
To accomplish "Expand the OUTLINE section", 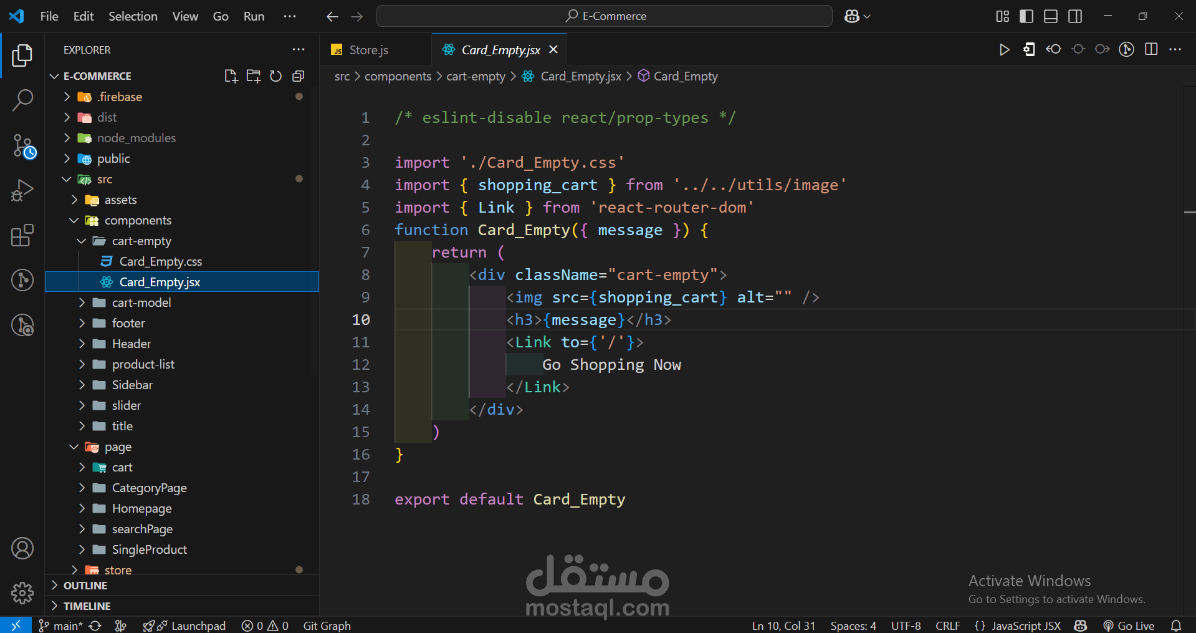I will click(x=182, y=586).
